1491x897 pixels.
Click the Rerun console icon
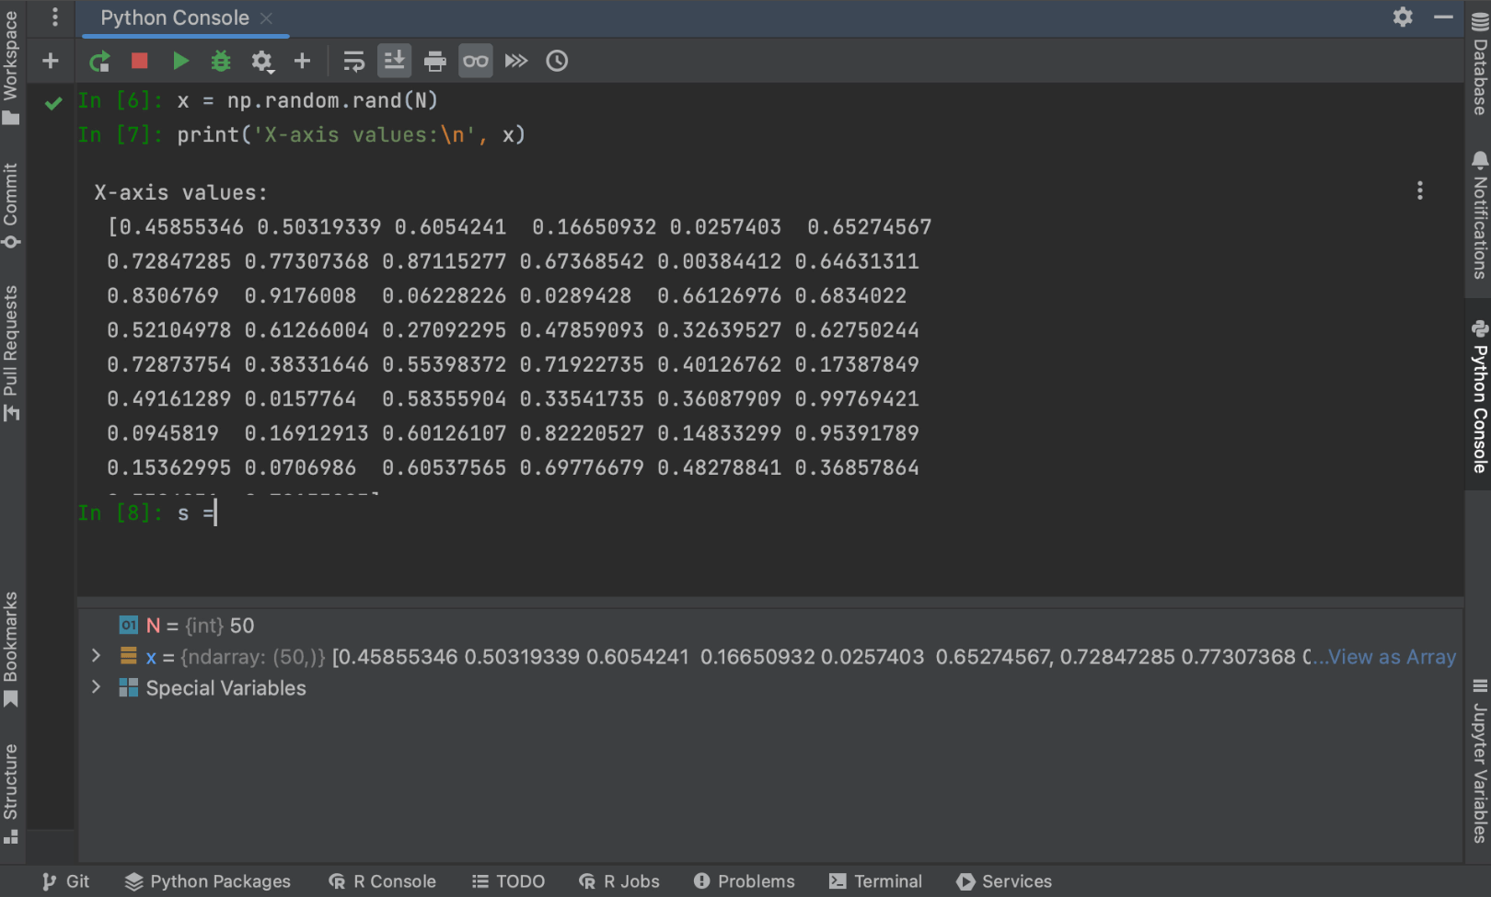click(99, 62)
